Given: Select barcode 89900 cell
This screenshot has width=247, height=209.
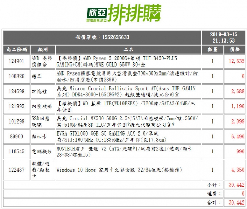Looking at the screenshot, I should (x=16, y=137).
